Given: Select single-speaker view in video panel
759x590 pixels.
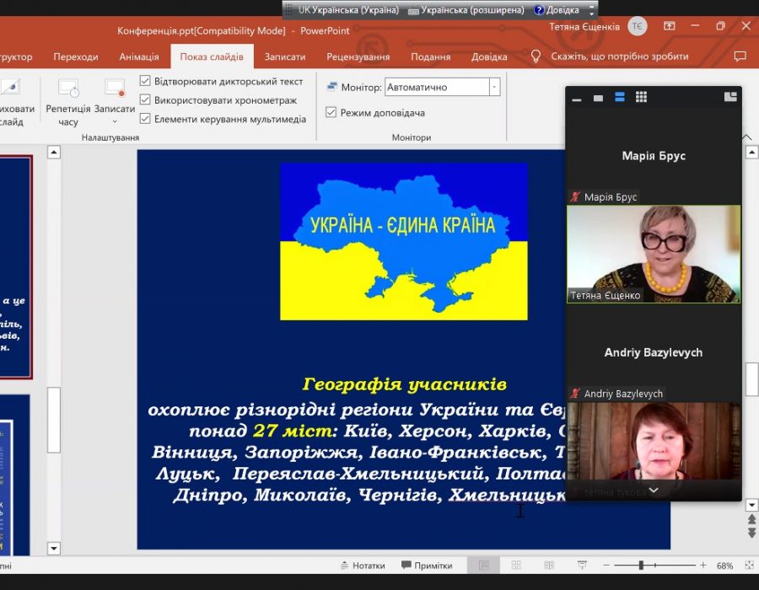Looking at the screenshot, I should 598,98.
